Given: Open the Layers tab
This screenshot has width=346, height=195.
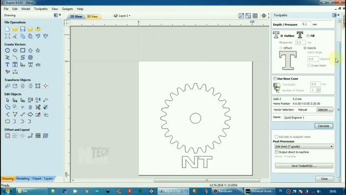Looking at the screenshot, I should (48, 179).
